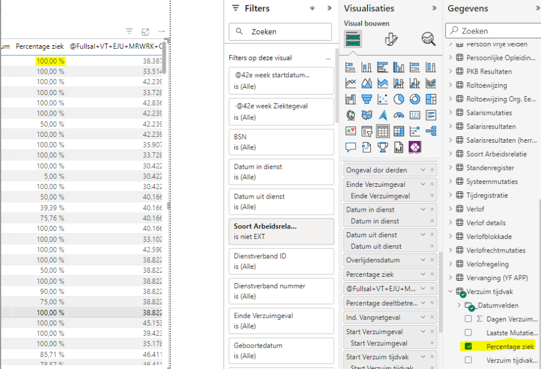Expand the Salarismutaties table

450,113
